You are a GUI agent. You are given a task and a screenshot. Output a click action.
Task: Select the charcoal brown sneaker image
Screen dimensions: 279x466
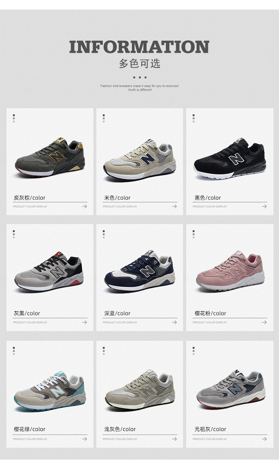pos(50,158)
